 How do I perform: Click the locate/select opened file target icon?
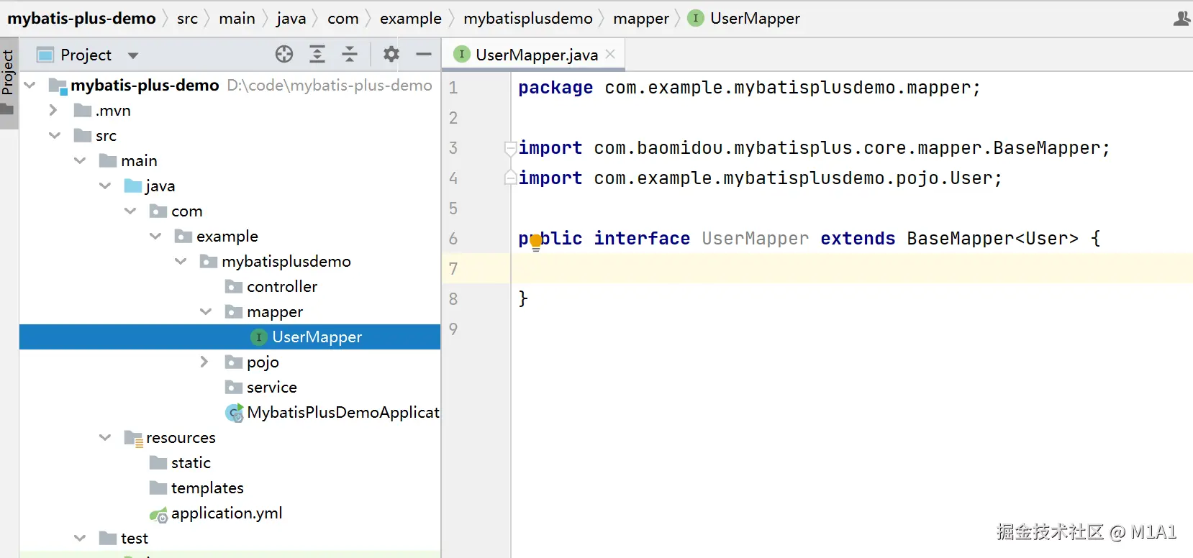click(284, 54)
